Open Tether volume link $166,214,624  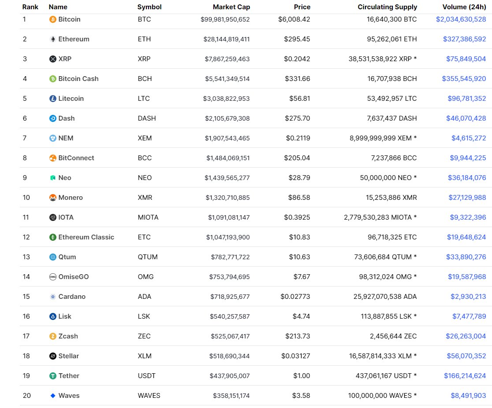point(465,376)
